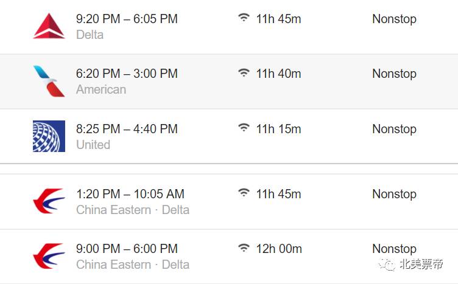Click the United airline name label
This screenshot has width=458, height=284.
click(93, 145)
